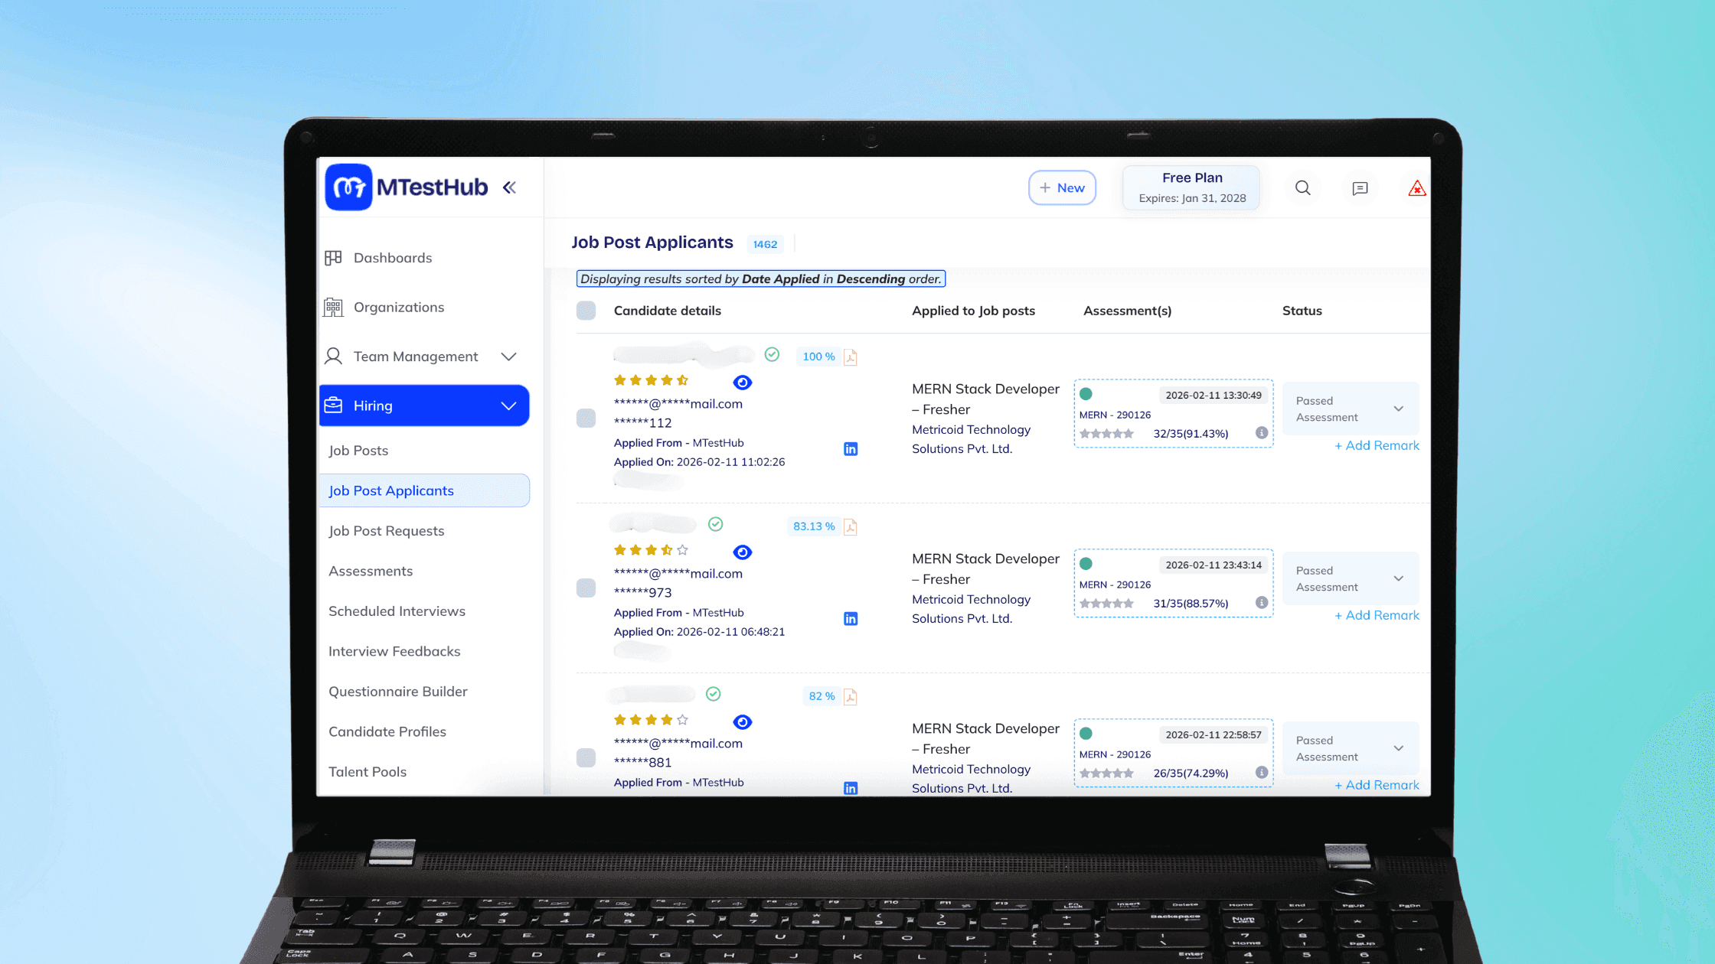Image resolution: width=1715 pixels, height=964 pixels.
Task: Open Passed Assessment dropdown for first applicant
Action: tap(1350, 409)
